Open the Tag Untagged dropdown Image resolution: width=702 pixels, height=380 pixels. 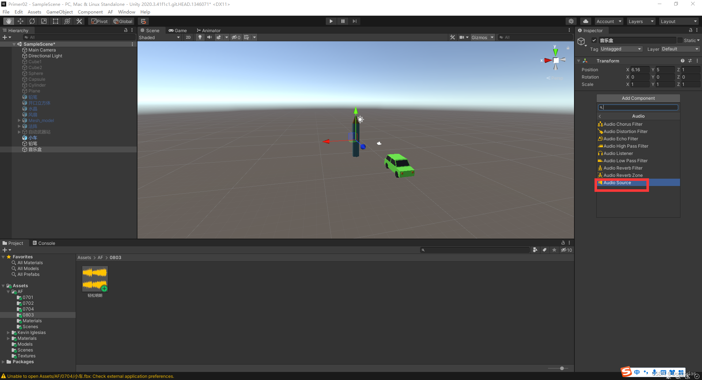click(621, 49)
